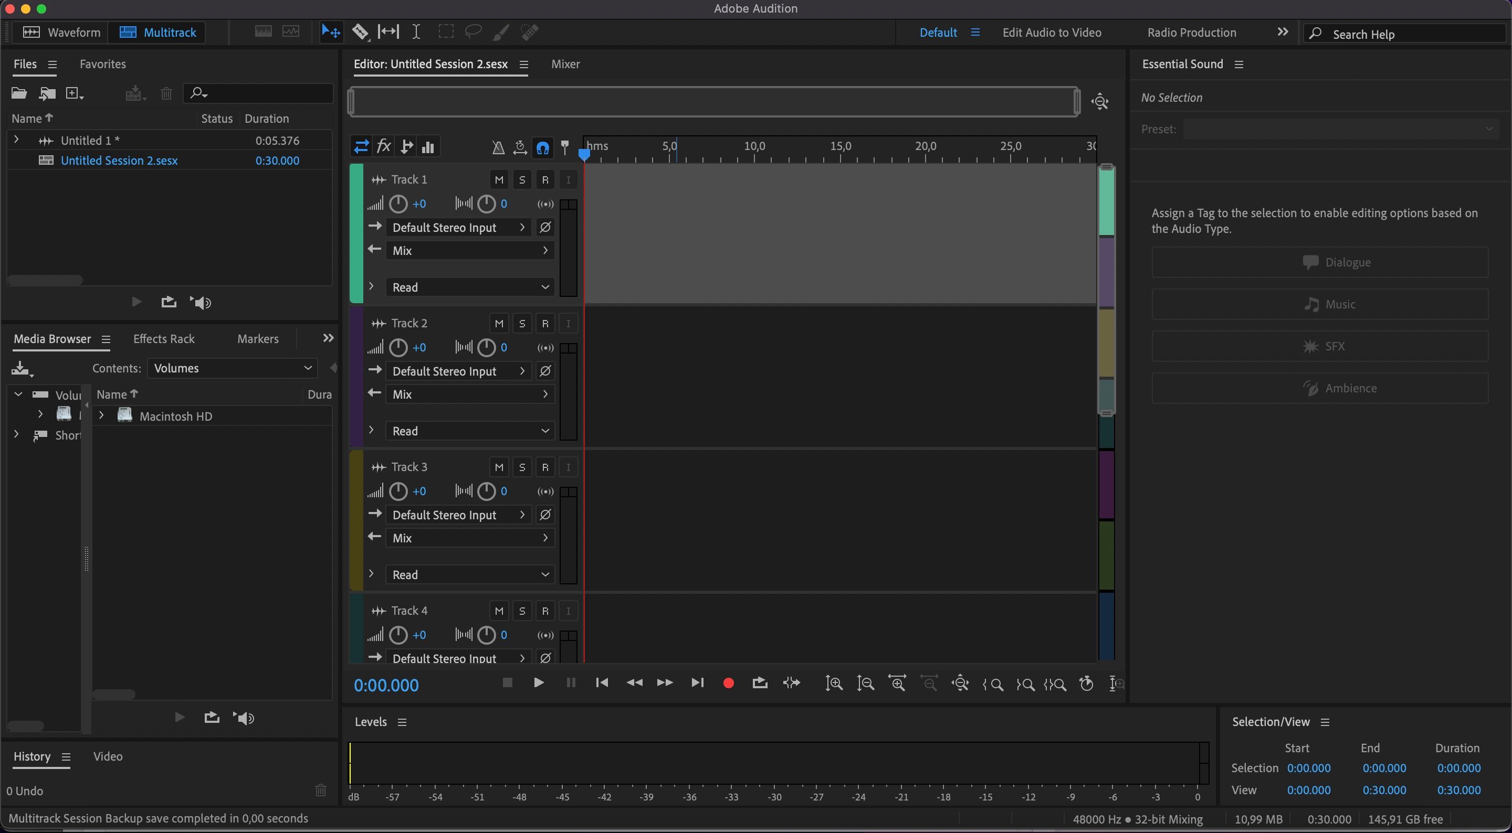Open Contents Volumes dropdown
This screenshot has width=1512, height=833.
(x=233, y=368)
